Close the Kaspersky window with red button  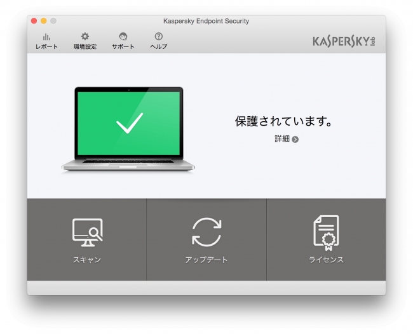[x=34, y=21]
